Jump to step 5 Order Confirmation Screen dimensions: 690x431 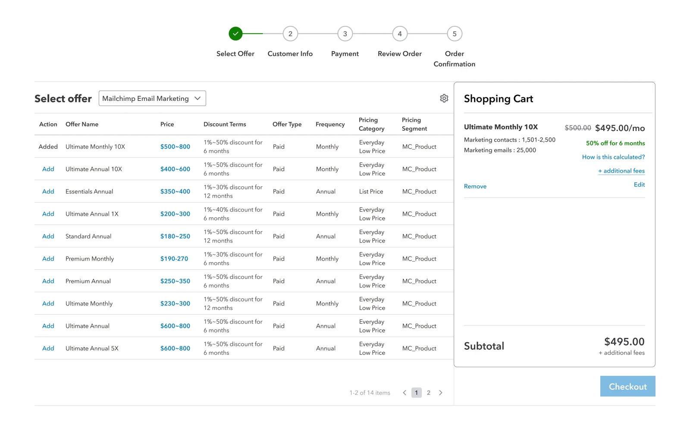pyautogui.click(x=455, y=34)
